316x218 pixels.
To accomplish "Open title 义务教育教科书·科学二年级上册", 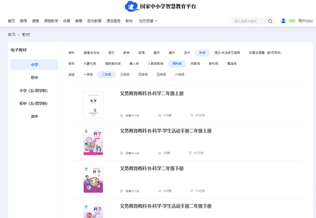I will 152,94.
